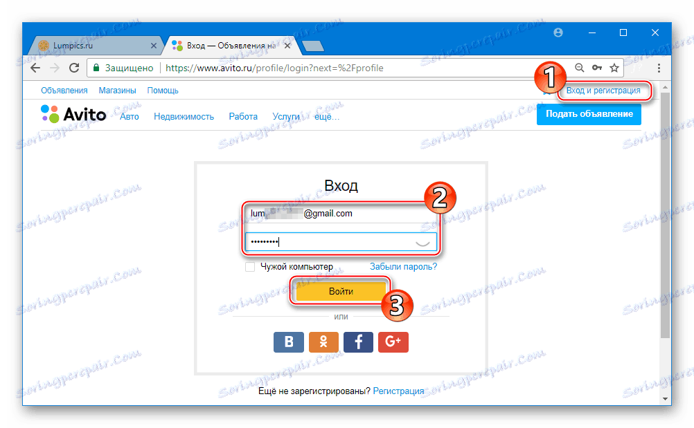Image resolution: width=694 pixels, height=428 pixels.
Task: Open the Регистрация link
Action: (x=398, y=391)
